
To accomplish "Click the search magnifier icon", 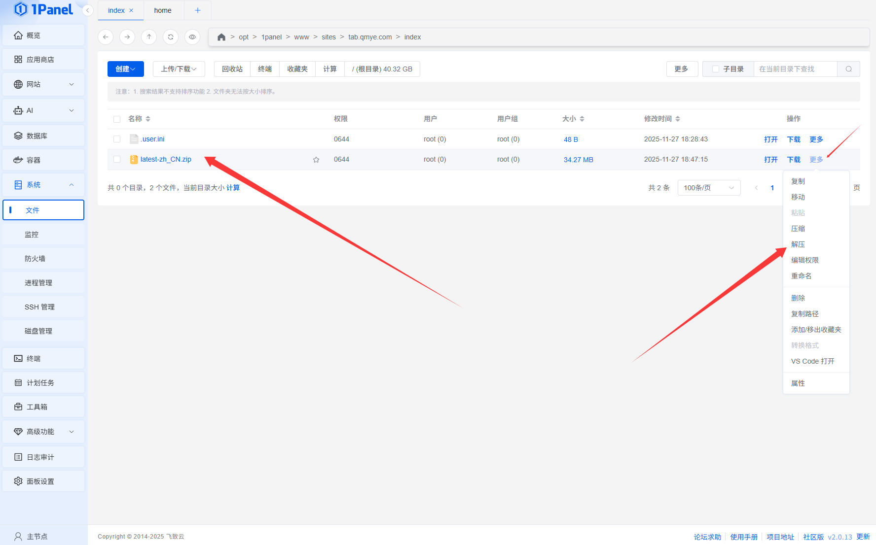I will (848, 69).
